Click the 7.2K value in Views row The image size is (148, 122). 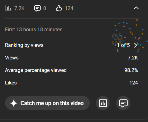[133, 58]
